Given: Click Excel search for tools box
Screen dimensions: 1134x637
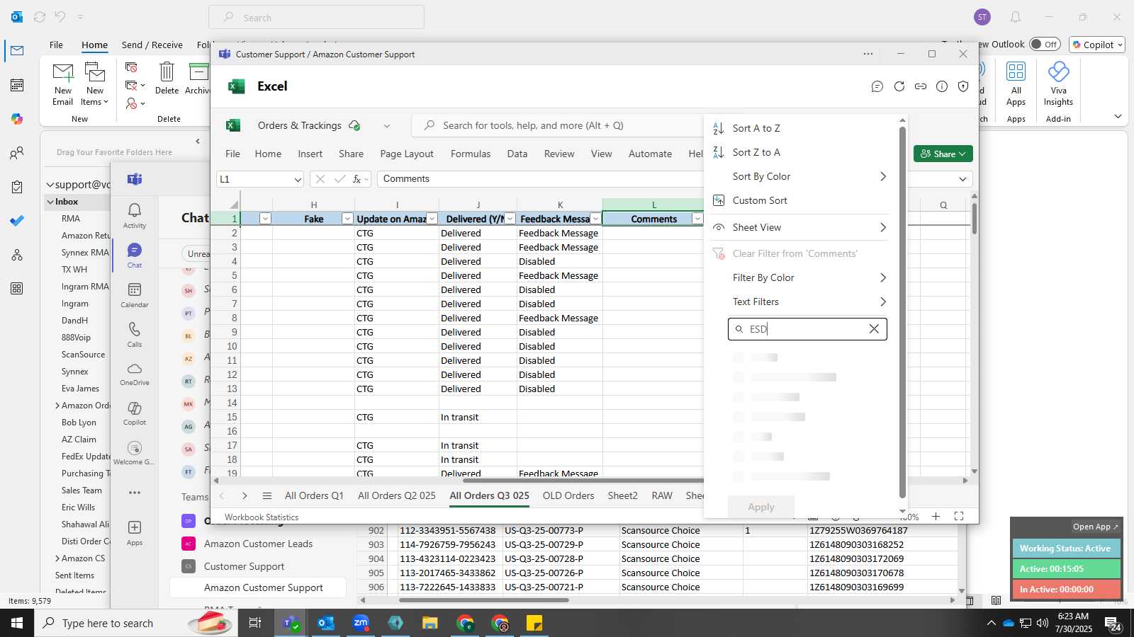Looking at the screenshot, I should pos(557,125).
